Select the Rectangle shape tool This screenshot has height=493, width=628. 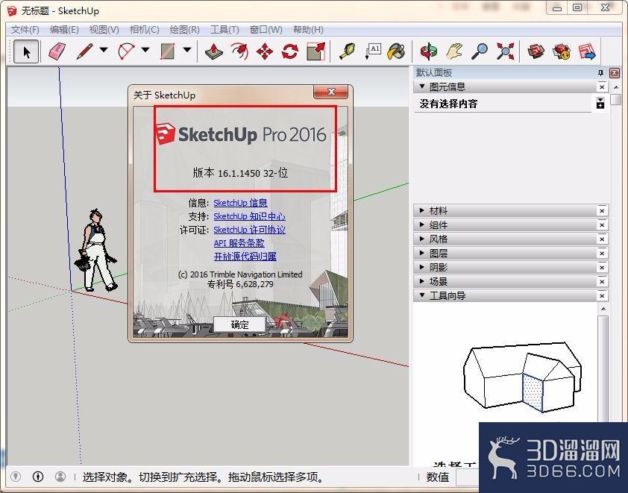pyautogui.click(x=168, y=51)
